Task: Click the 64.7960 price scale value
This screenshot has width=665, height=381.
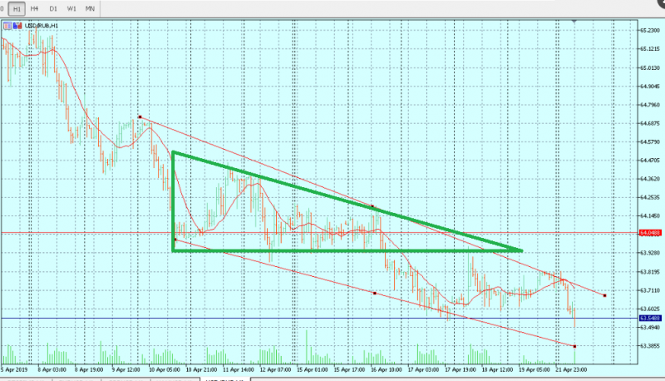Action: (650, 105)
